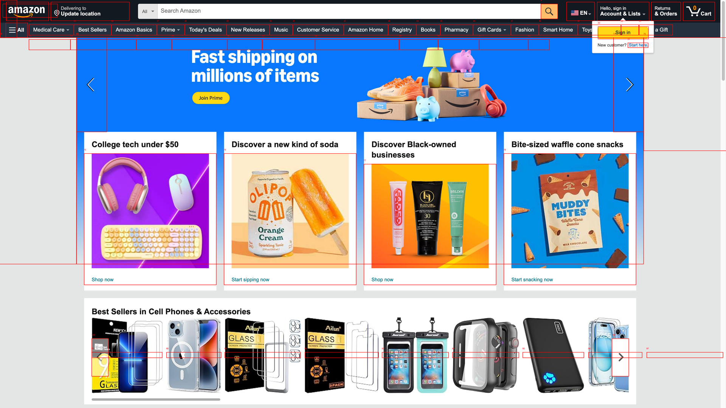The image size is (726, 408).
Task: Click the Update location pin icon
Action: click(57, 13)
